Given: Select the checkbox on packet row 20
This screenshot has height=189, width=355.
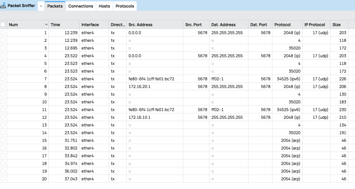Looking at the screenshot, I should (3, 178).
